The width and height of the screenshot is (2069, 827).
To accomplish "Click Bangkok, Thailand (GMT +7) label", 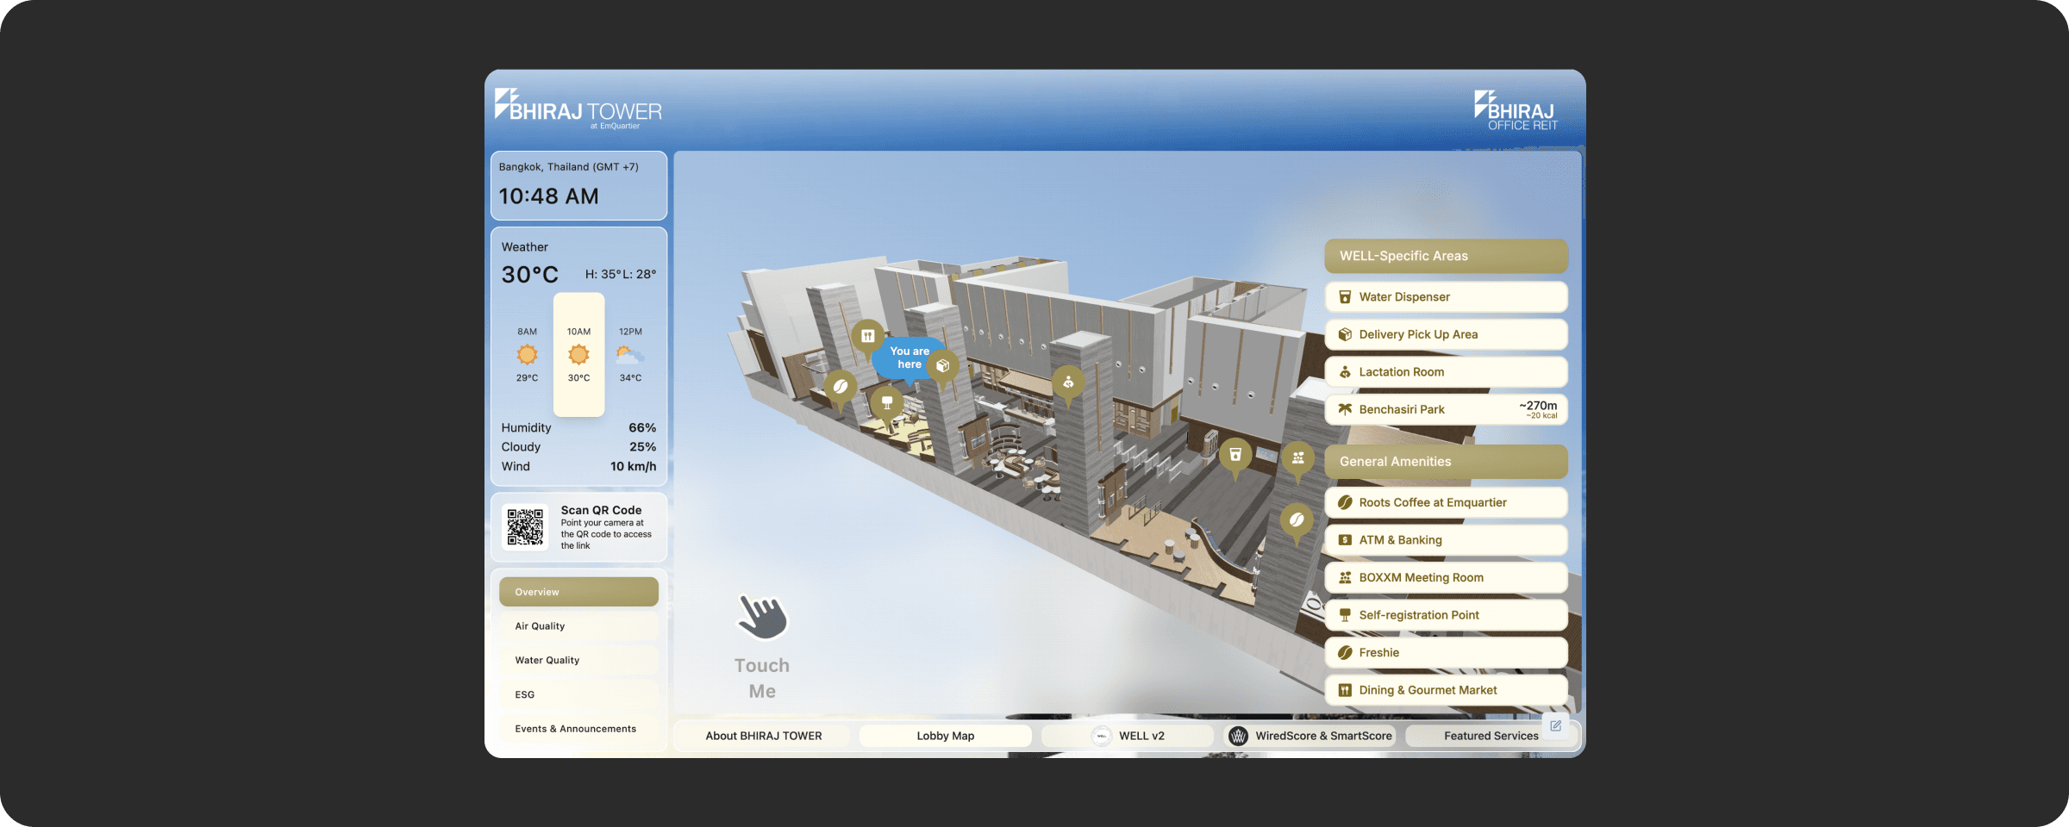I will pyautogui.click(x=569, y=167).
